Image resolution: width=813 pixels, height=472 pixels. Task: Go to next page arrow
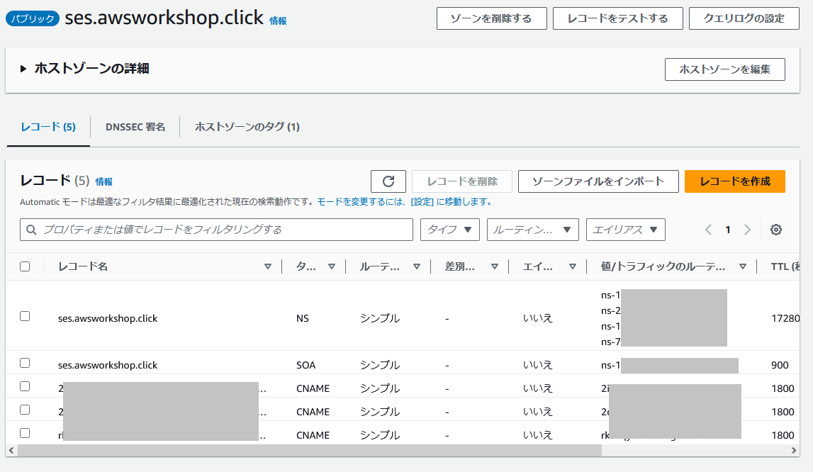747,230
